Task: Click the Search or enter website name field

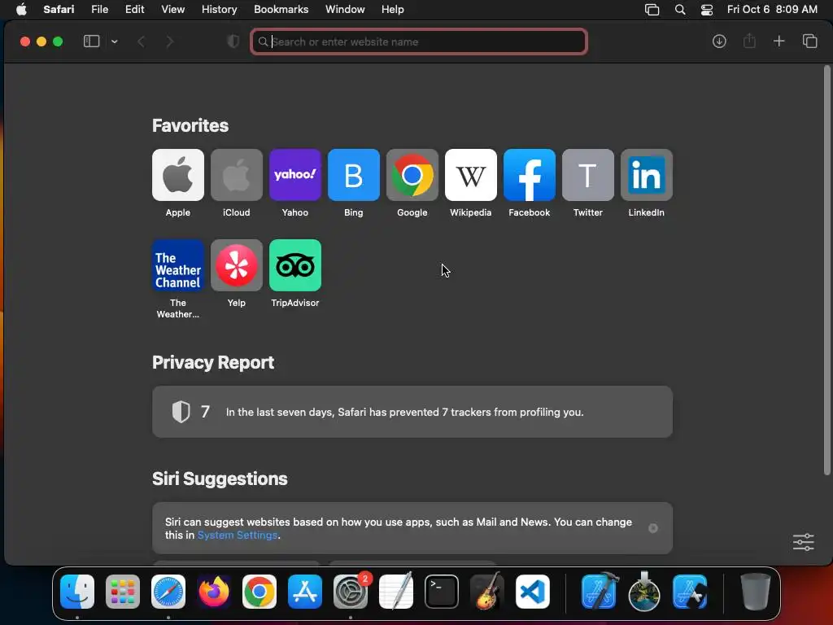Action: (419, 42)
